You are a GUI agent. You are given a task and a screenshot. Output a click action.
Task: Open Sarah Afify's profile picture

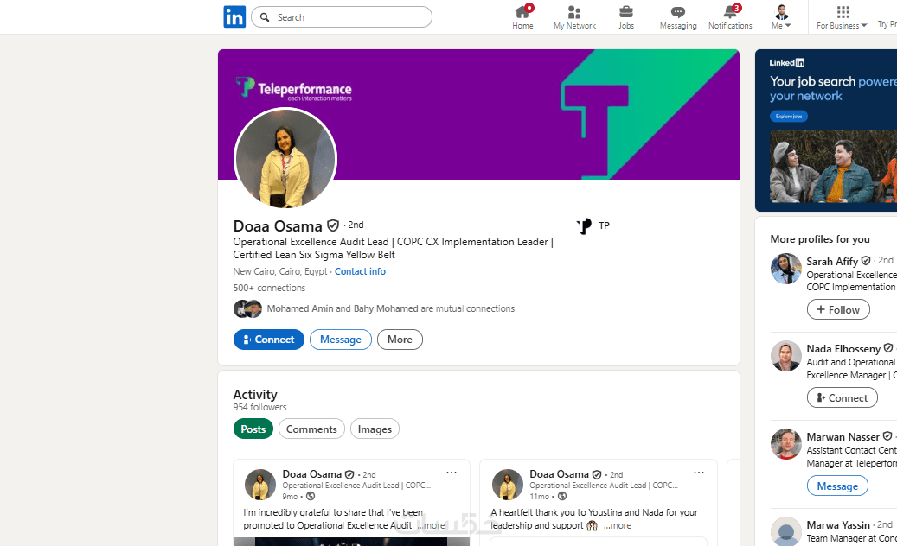(x=786, y=269)
